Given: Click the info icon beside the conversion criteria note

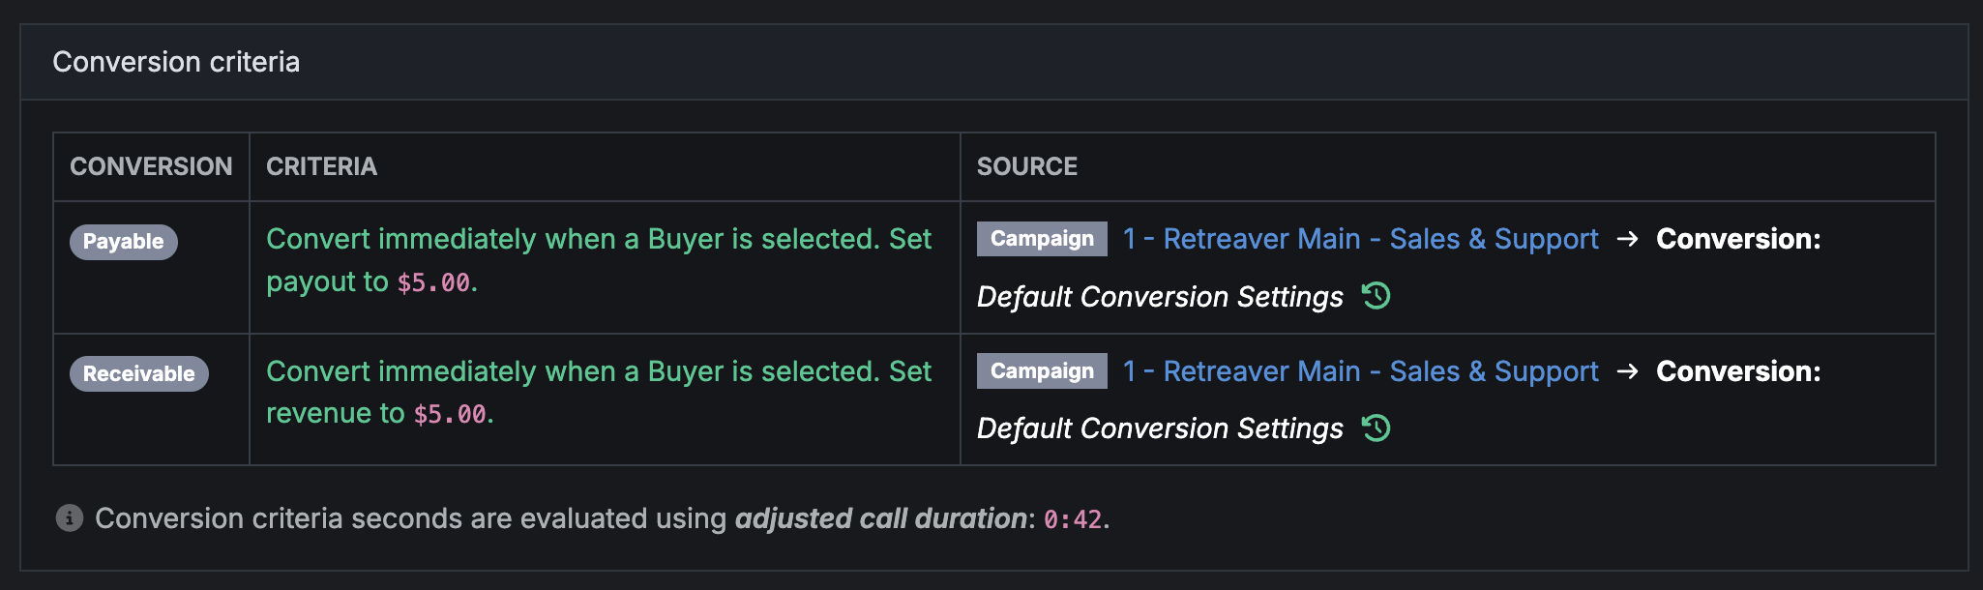Looking at the screenshot, I should (70, 518).
